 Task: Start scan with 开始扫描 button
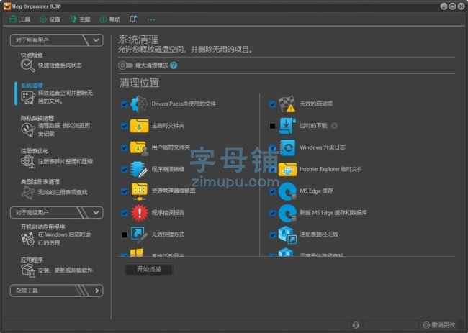click(148, 269)
